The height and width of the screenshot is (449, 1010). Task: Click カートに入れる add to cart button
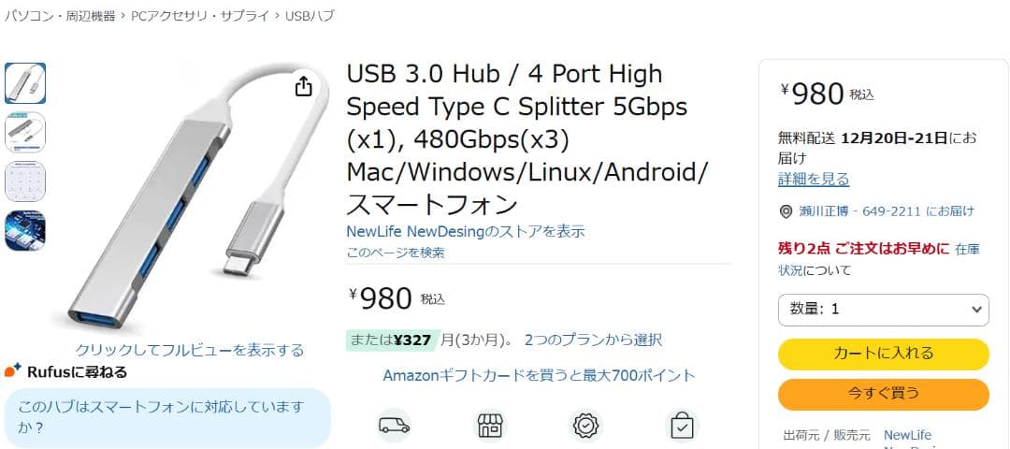(x=883, y=354)
